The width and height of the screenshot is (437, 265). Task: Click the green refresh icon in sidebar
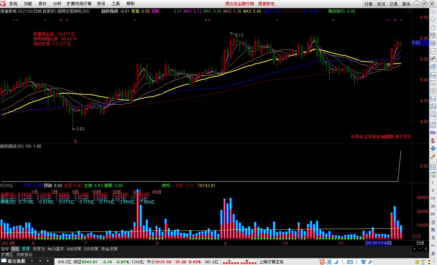(x=433, y=175)
